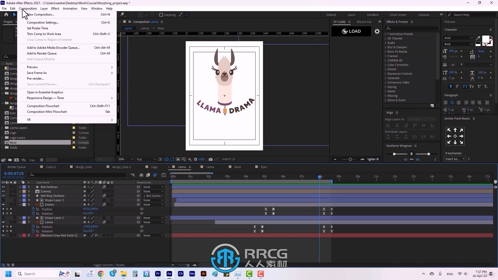Select the Home tool icon
Image resolution: width=498 pixels, height=280 pixels.
[6, 15]
